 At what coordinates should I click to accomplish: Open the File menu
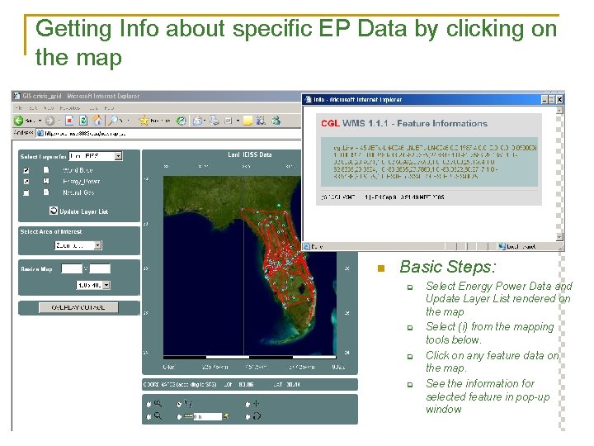[x=18, y=108]
